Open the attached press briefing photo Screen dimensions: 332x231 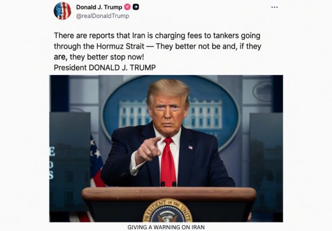tap(166, 148)
